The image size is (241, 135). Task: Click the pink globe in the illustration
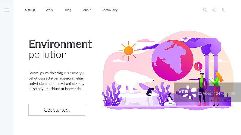[x=172, y=60]
